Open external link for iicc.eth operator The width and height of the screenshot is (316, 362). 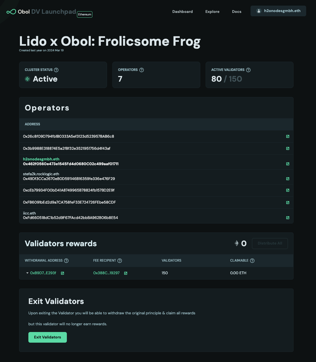coord(288,218)
